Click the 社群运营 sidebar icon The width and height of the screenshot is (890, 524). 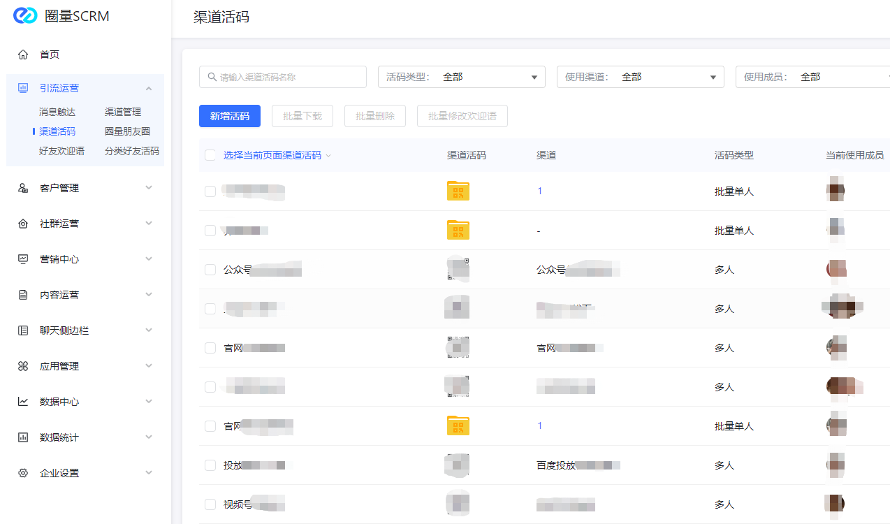point(23,224)
